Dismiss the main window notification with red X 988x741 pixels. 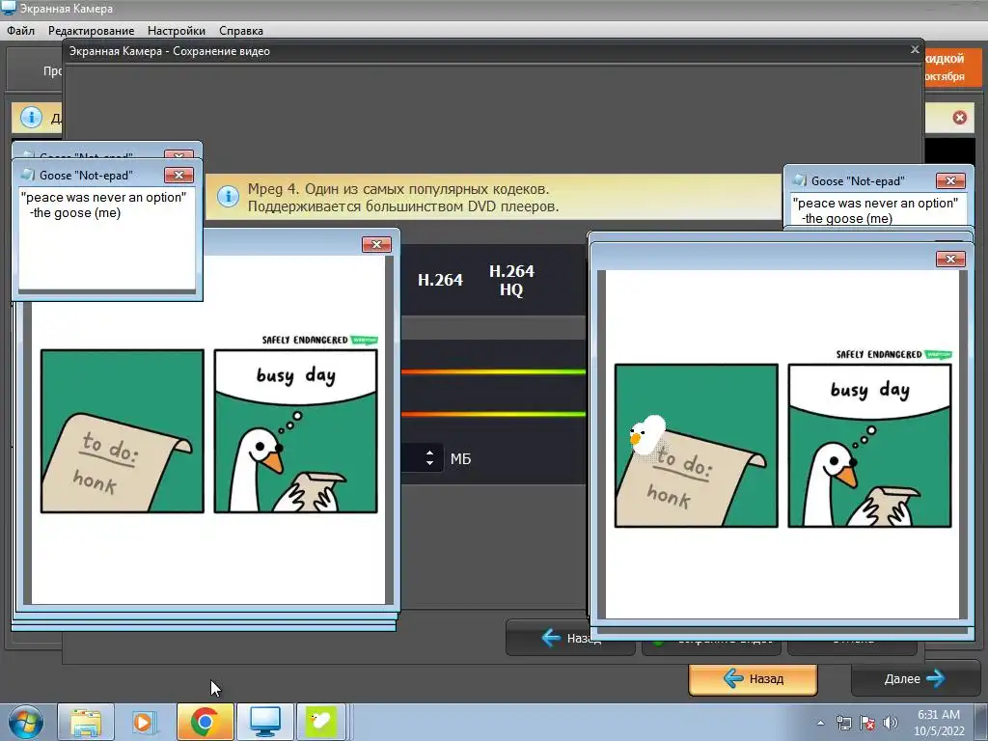pyautogui.click(x=960, y=117)
